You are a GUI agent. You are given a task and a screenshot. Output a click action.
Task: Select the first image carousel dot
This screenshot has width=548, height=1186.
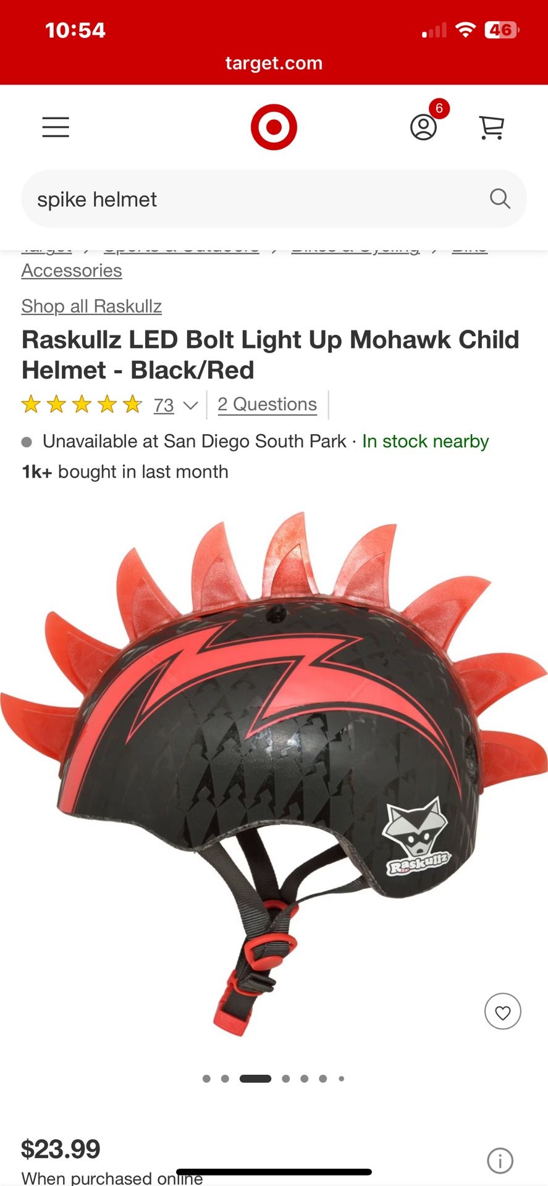[206, 1079]
